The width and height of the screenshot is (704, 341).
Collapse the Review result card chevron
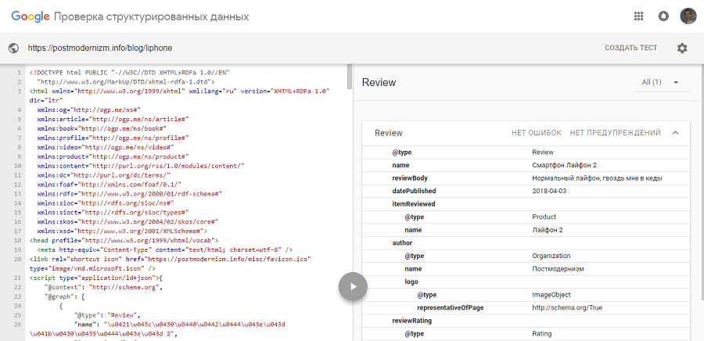tap(675, 133)
